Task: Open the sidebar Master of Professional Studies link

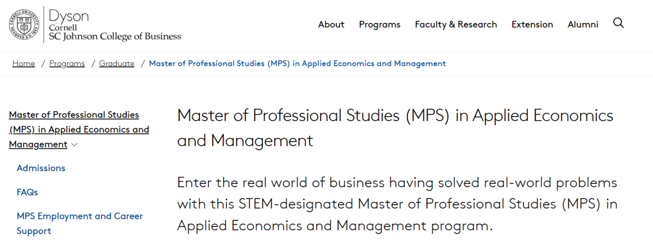Action: pyautogui.click(x=79, y=129)
